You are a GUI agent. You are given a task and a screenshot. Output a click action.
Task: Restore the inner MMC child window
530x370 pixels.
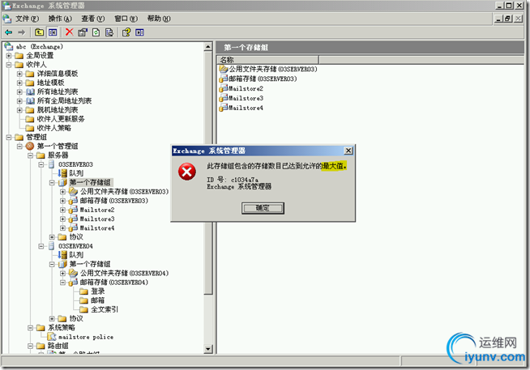point(507,19)
